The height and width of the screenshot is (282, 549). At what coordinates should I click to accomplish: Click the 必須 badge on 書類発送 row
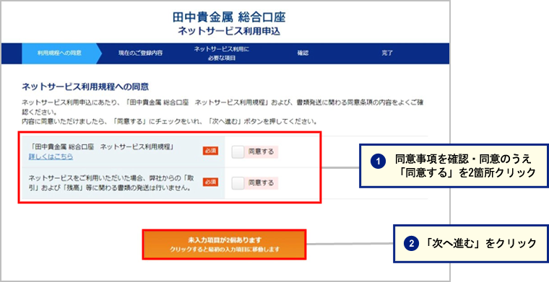pos(210,182)
